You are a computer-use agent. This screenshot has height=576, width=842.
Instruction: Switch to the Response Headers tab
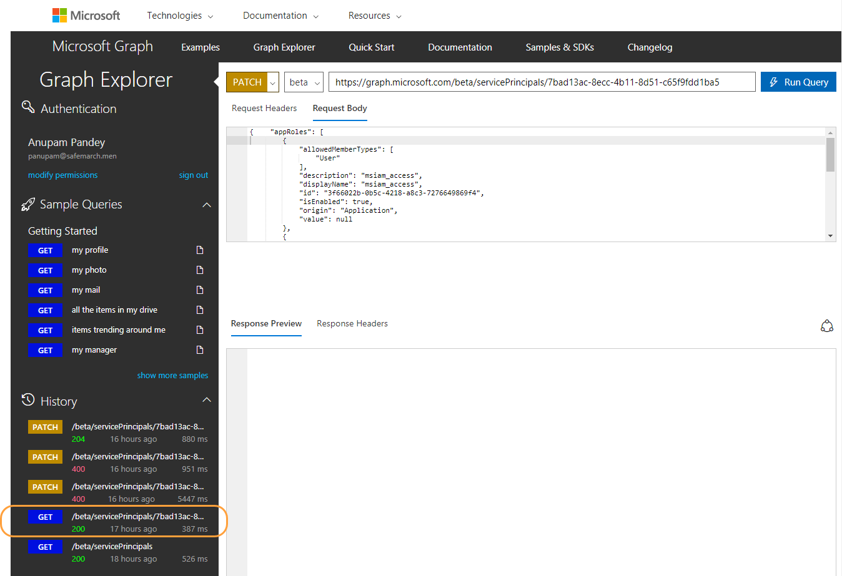[x=352, y=324]
